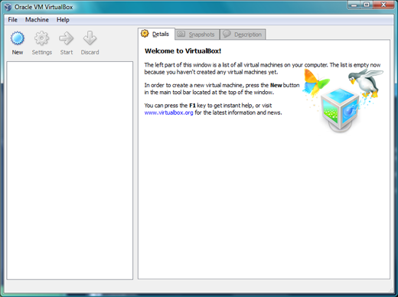The image size is (398, 297).
Task: Click the window resize grip corner
Action: pyautogui.click(x=391, y=289)
